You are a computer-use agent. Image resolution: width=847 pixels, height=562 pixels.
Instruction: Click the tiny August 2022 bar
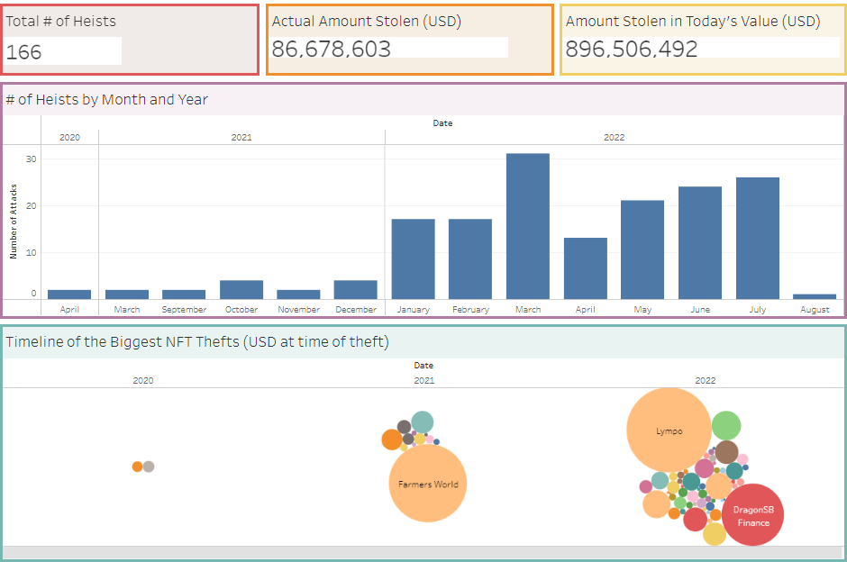pos(815,296)
